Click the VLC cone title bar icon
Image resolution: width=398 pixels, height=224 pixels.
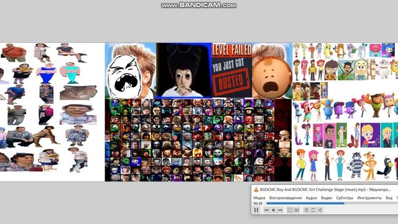[256, 189]
